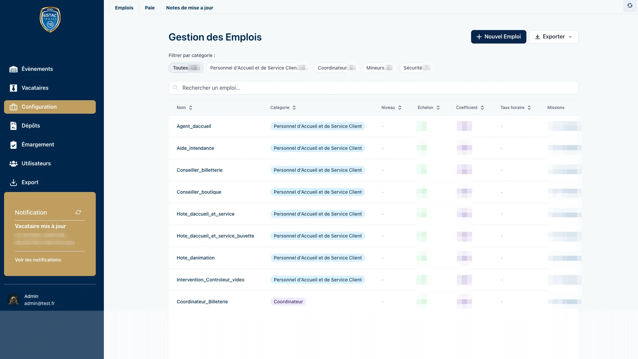
Task: Click the Dépôts document icon
Action: coord(13,126)
